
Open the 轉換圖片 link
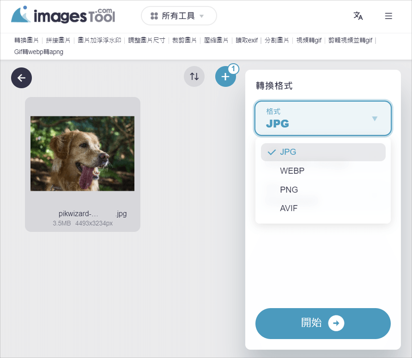(26, 40)
